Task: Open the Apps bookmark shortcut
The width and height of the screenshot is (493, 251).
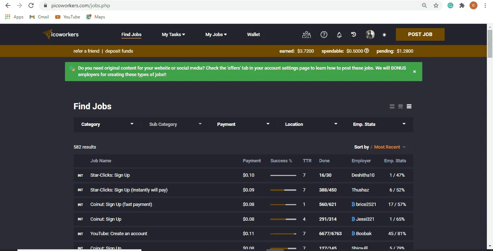Action: point(14,17)
